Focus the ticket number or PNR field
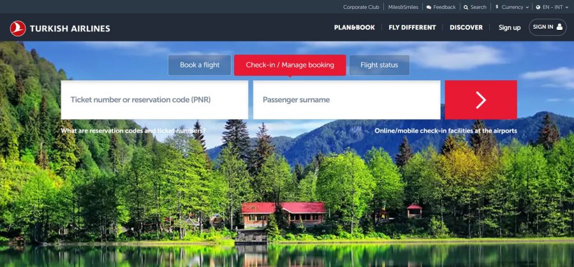Image resolution: width=574 pixels, height=267 pixels. 154,100
